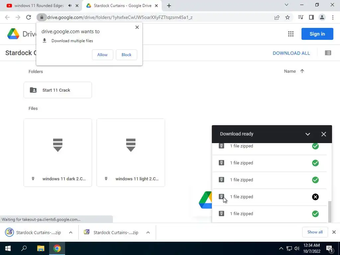Open File Explorer from the taskbar
This screenshot has width=340, height=255.
[41, 248]
